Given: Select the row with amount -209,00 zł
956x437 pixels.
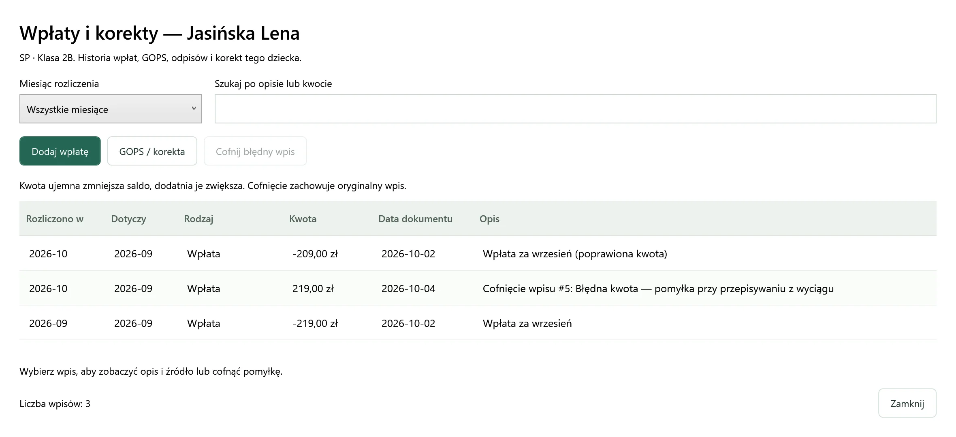Looking at the screenshot, I should tap(478, 253).
